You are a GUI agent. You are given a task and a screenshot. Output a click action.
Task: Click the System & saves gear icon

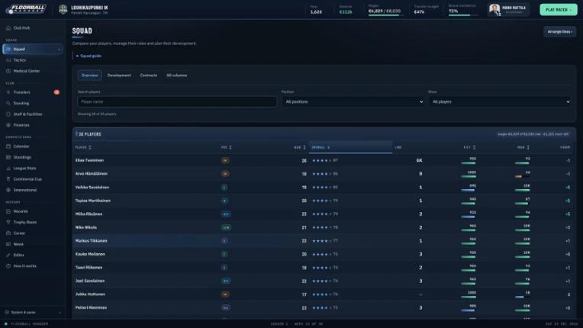click(x=7, y=313)
